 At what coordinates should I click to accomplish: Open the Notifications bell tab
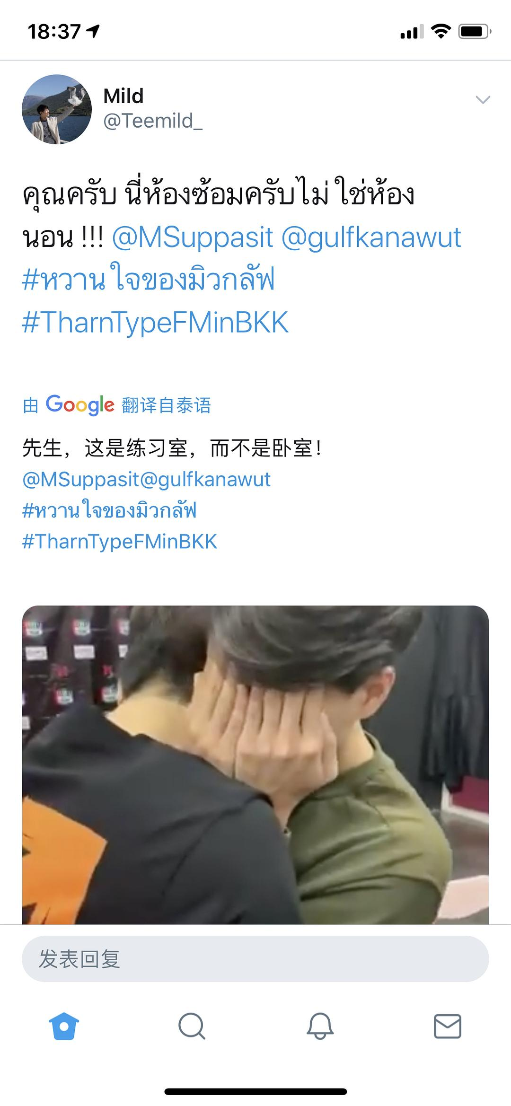pos(320,1026)
